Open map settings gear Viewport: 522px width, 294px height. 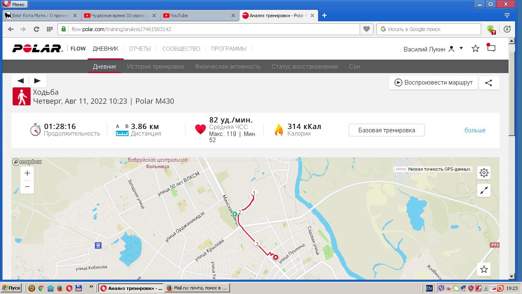(484, 173)
